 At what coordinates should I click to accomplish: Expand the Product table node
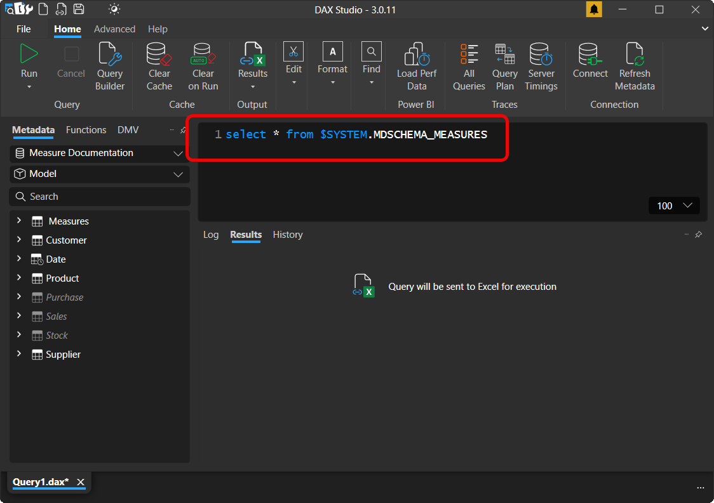[x=19, y=278]
